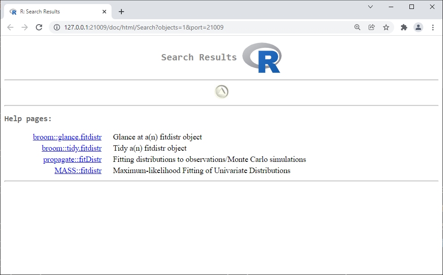Open the zoom magnifier icon in the address bar
443x275 pixels.
[x=357, y=27]
